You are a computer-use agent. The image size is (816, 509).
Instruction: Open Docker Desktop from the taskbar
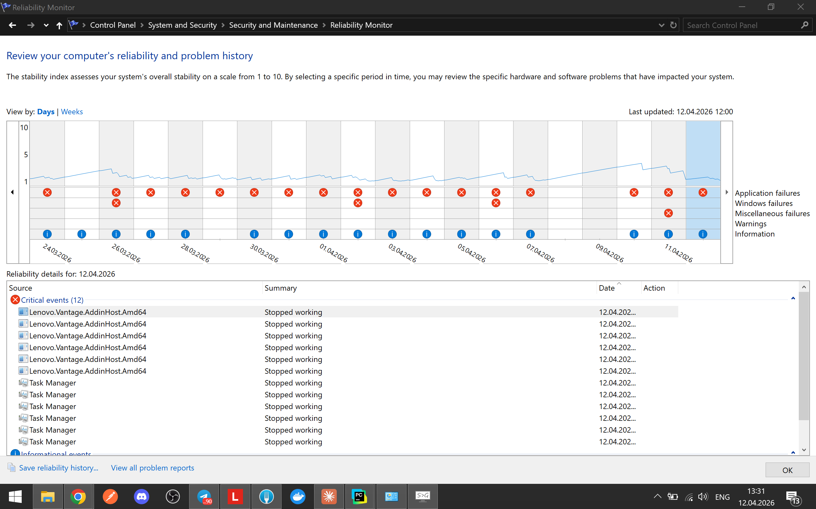tap(297, 497)
